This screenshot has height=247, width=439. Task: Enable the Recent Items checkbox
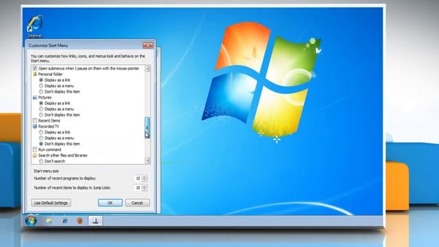tap(35, 121)
